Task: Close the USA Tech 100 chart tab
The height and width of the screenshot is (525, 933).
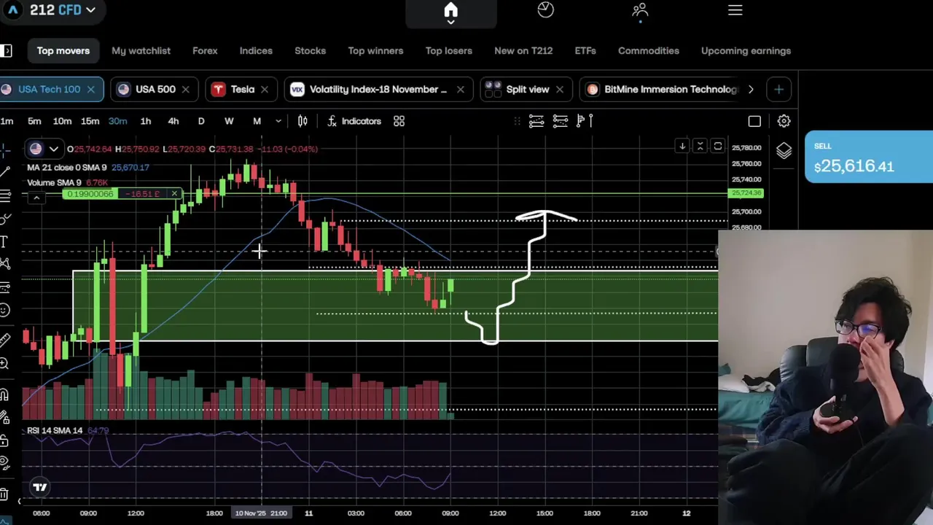Action: pyautogui.click(x=90, y=89)
